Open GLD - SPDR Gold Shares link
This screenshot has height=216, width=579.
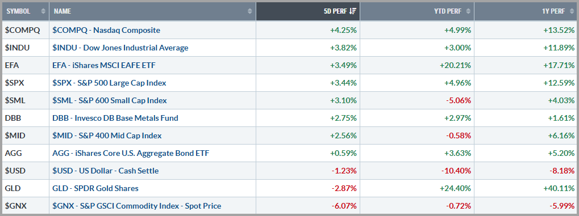tap(95, 188)
